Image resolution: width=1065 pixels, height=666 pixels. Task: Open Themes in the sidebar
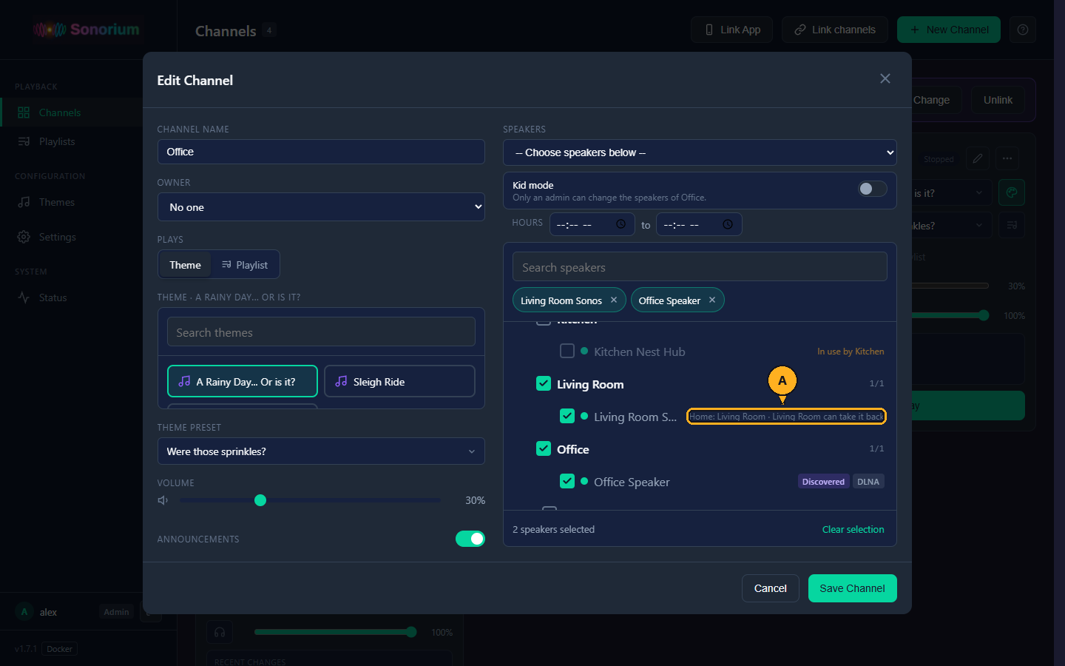pos(72,202)
